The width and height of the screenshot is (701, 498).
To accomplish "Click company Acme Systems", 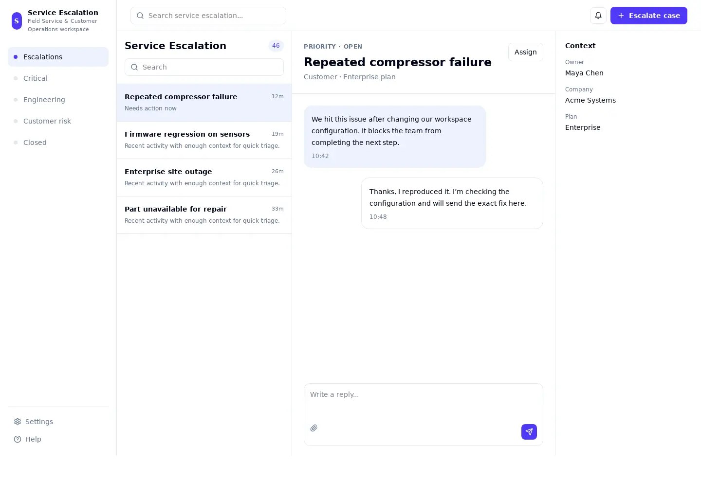I will click(590, 100).
